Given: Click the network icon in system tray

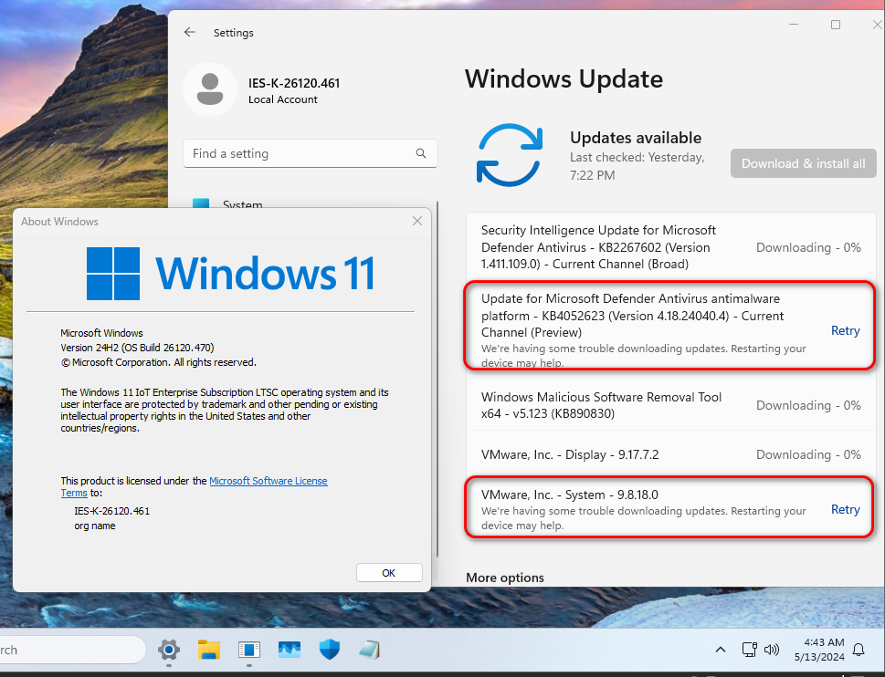Looking at the screenshot, I should coord(749,650).
